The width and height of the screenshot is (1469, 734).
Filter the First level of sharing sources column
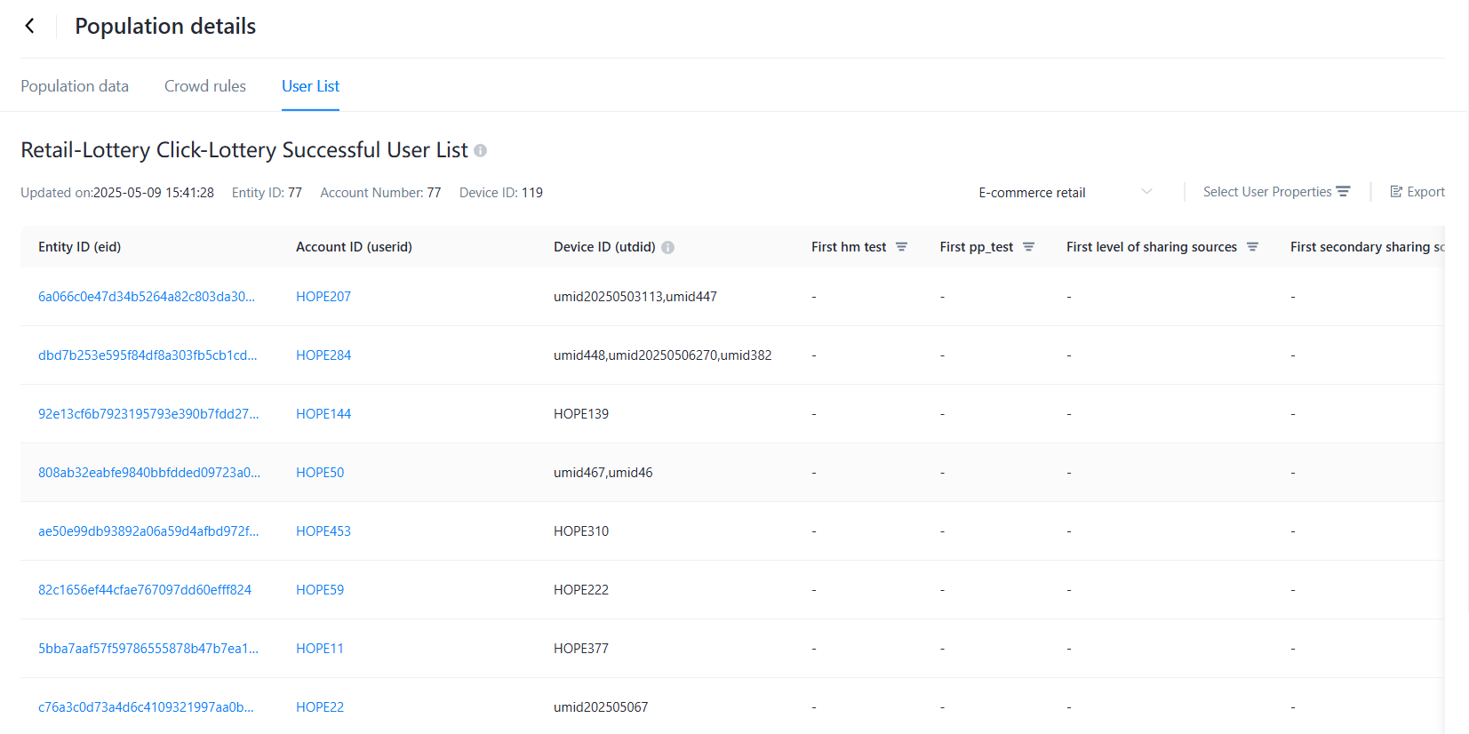pyautogui.click(x=1252, y=247)
